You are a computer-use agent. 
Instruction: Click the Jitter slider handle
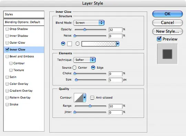tap(75, 112)
